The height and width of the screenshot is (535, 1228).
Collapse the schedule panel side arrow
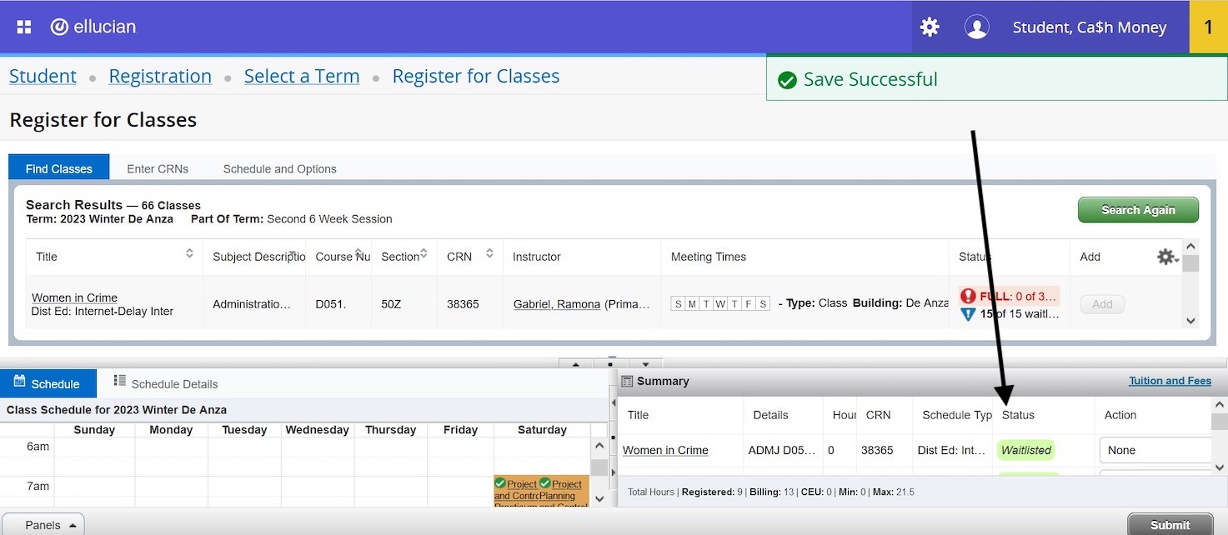(614, 402)
